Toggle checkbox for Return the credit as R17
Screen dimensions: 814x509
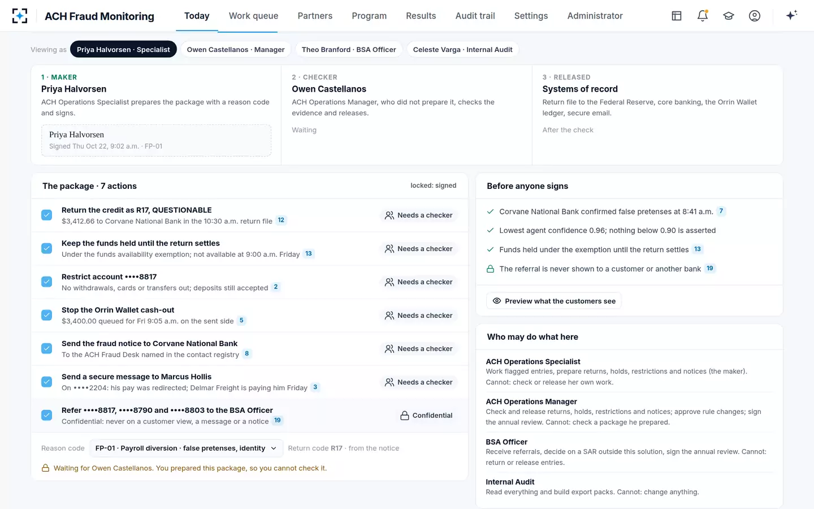click(47, 215)
